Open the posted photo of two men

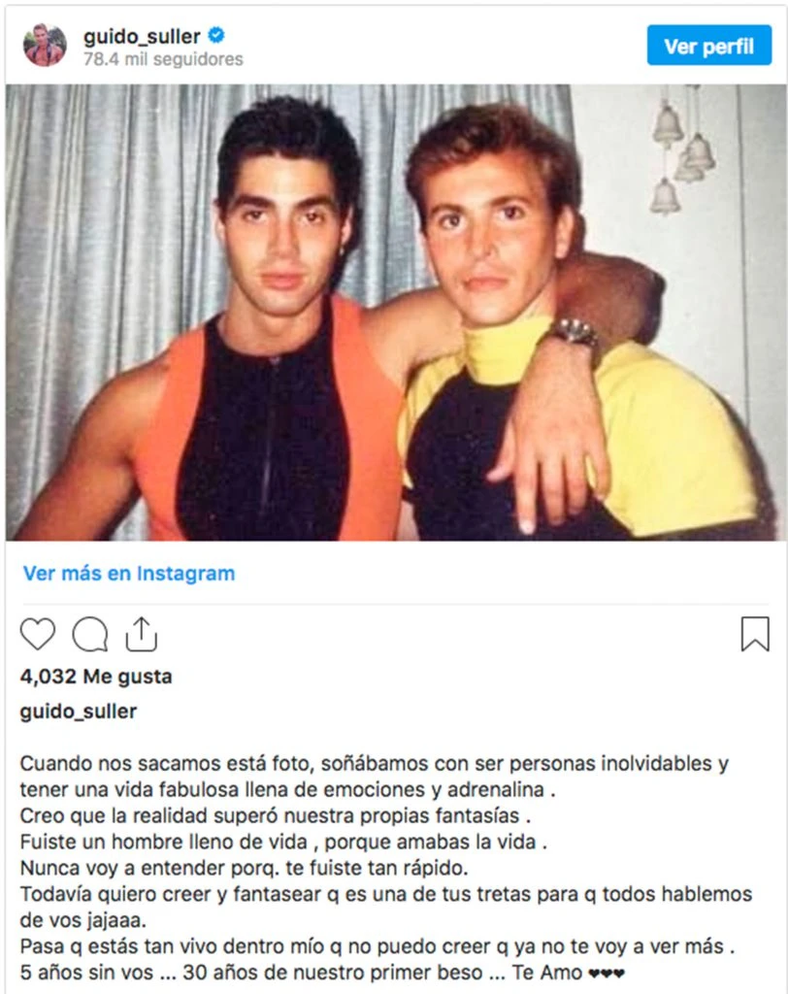(396, 313)
